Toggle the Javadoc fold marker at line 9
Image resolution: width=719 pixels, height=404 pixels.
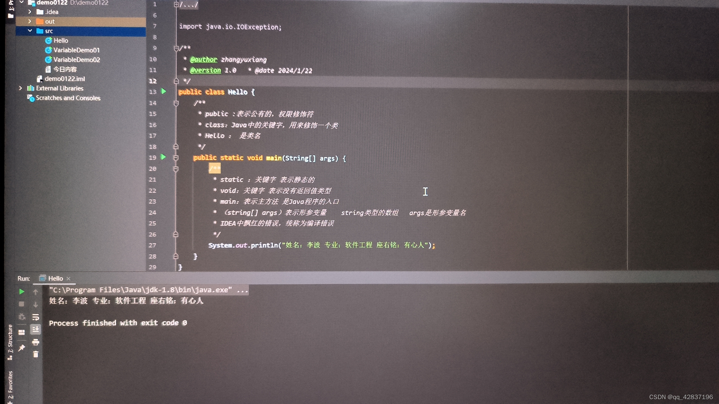[x=176, y=48]
